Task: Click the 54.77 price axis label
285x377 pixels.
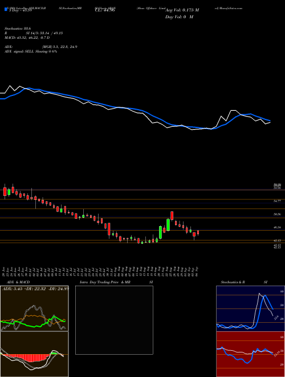Action: [x=277, y=201]
